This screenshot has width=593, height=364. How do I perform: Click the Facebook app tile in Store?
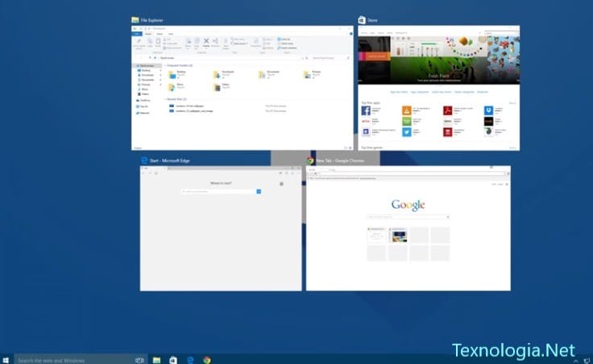click(x=366, y=110)
